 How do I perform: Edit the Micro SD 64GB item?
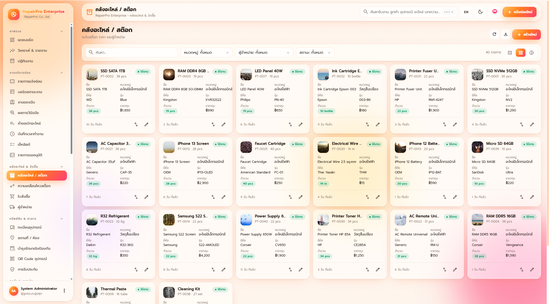532,197
